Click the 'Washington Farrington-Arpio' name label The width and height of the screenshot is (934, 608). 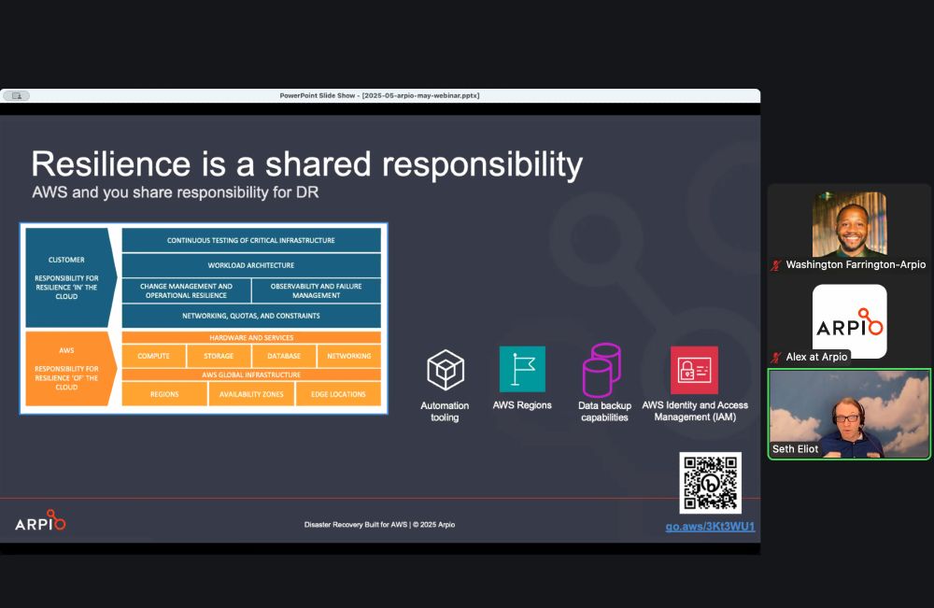pos(856,264)
